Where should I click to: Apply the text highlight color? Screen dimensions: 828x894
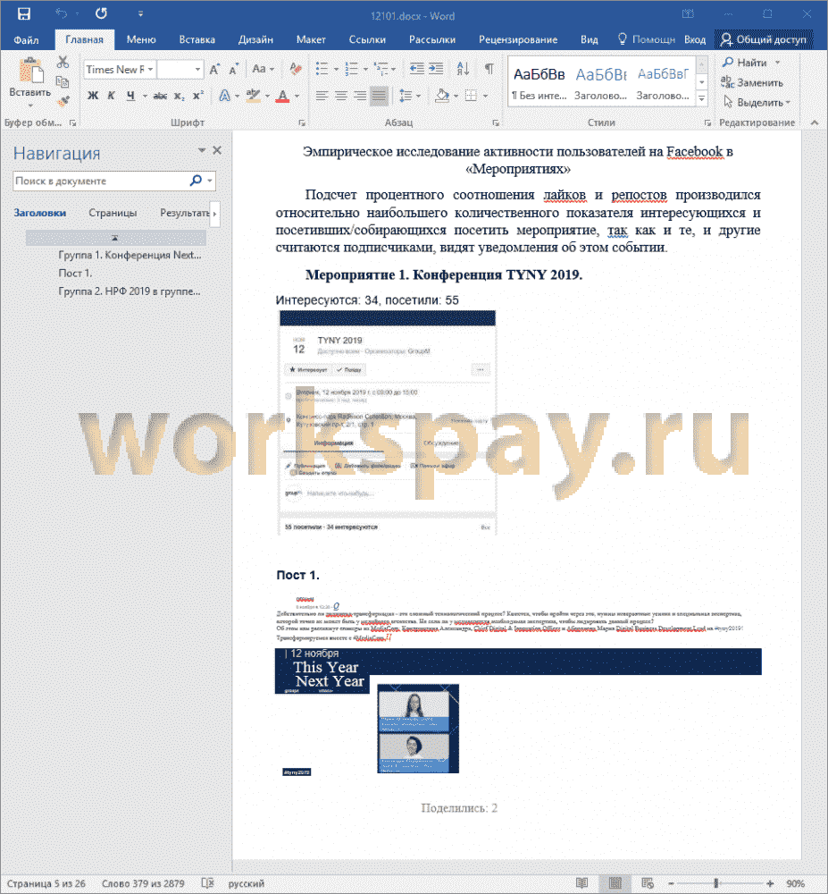(x=253, y=96)
